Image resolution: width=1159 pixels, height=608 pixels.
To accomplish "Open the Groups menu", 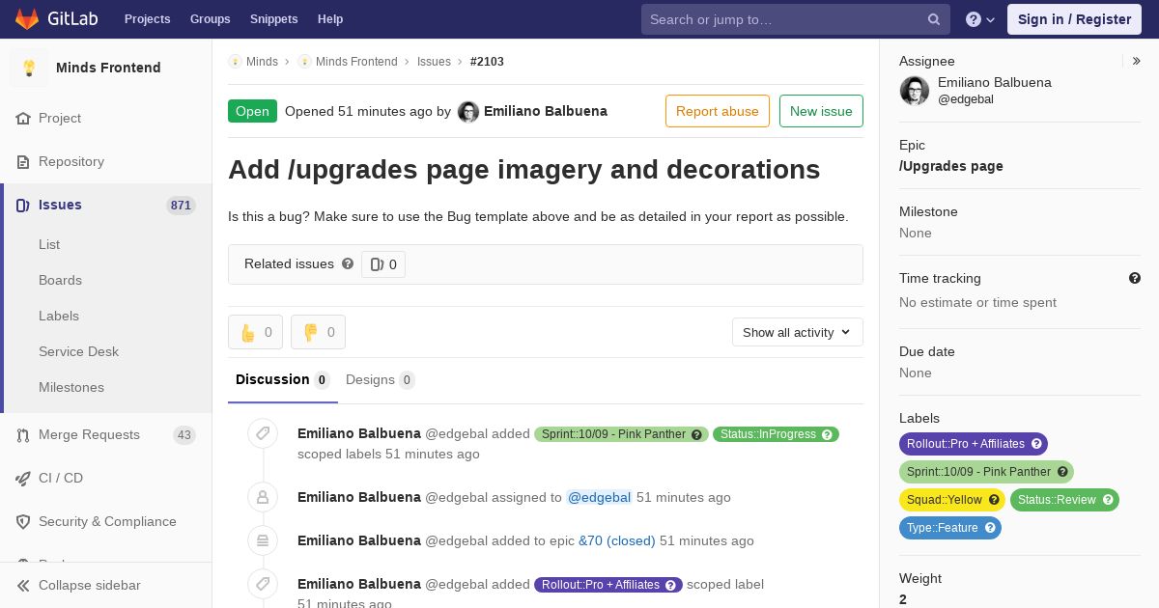I will (211, 19).
